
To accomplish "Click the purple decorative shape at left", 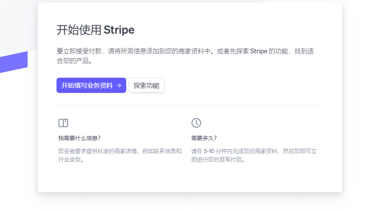I will coord(14,63).
